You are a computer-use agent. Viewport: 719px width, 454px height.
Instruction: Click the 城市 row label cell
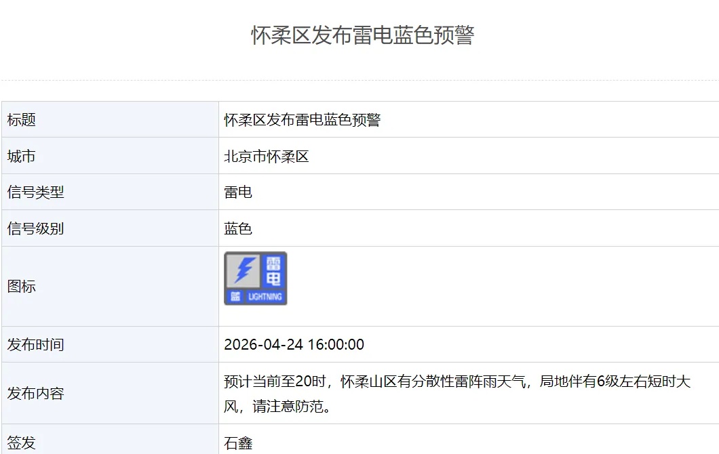click(x=20, y=156)
